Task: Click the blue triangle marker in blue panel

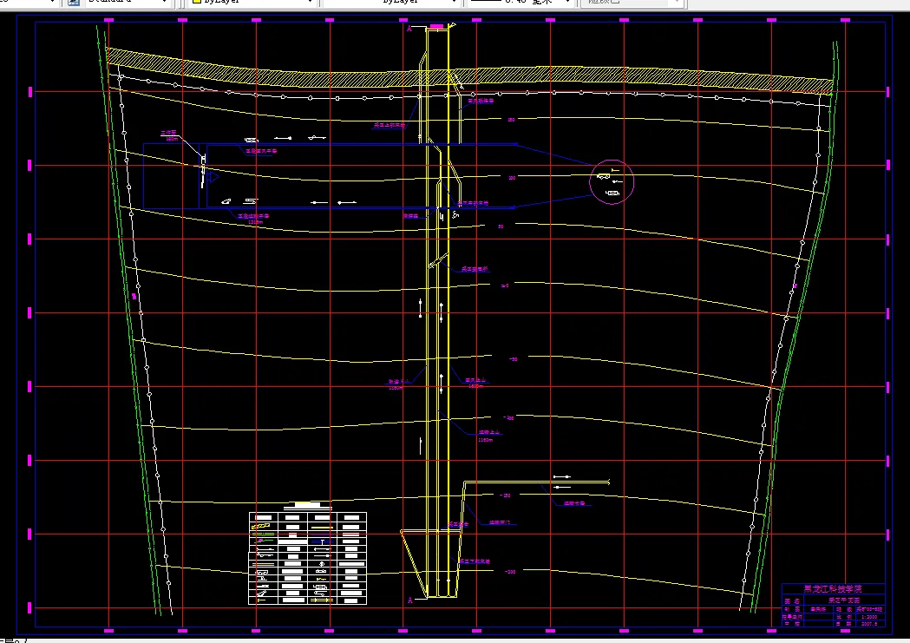Action: tap(213, 176)
